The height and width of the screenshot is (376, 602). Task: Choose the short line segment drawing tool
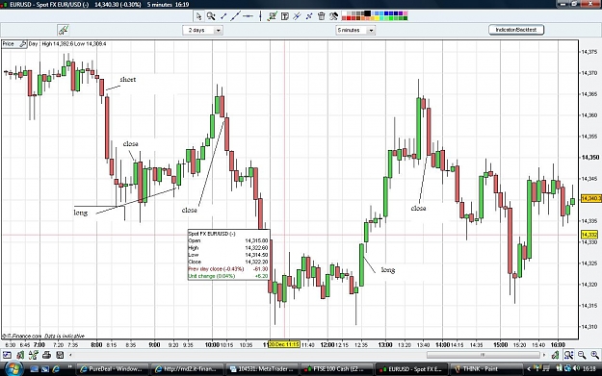(223, 16)
